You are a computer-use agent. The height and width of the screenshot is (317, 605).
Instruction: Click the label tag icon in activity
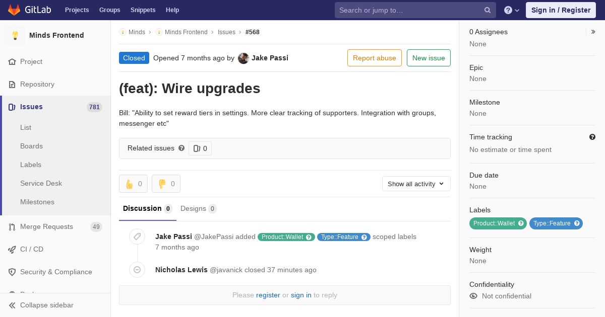point(137,236)
